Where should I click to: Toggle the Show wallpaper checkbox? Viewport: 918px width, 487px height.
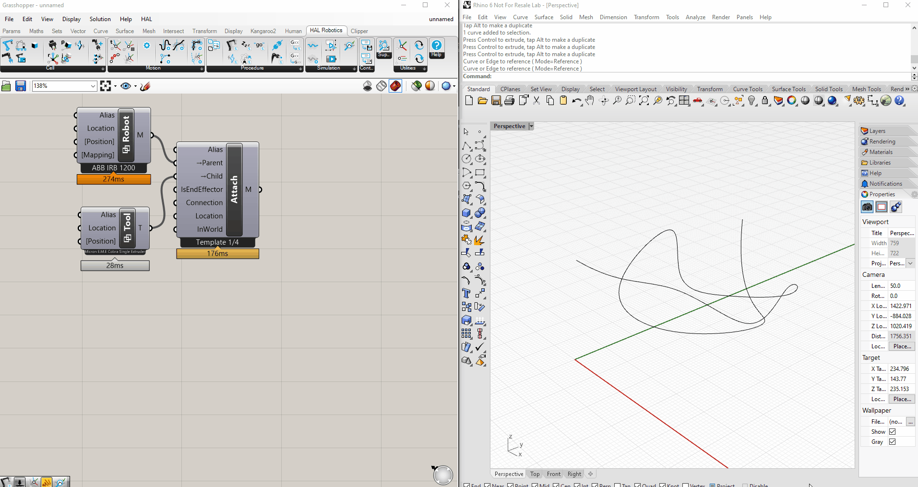[893, 431]
